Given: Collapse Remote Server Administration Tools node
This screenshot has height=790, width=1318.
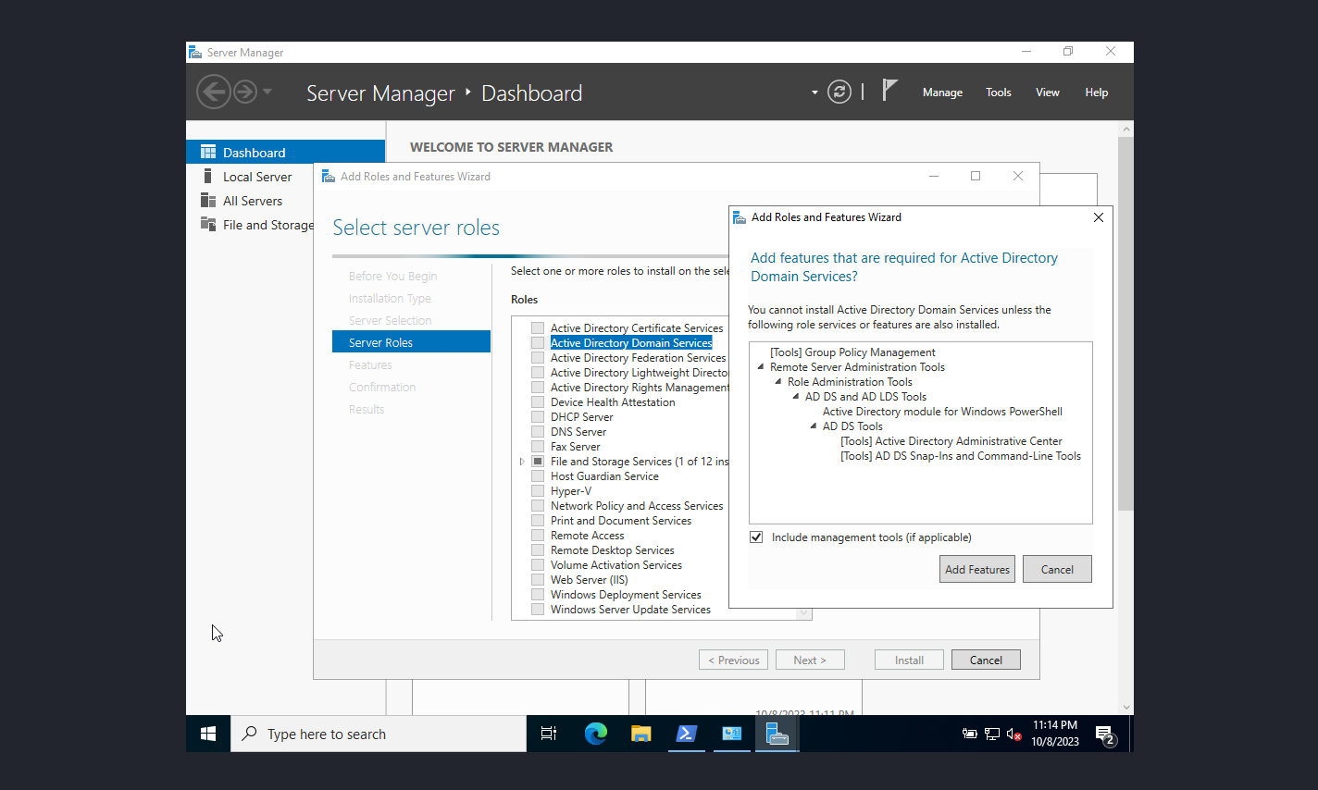Looking at the screenshot, I should (x=761, y=367).
